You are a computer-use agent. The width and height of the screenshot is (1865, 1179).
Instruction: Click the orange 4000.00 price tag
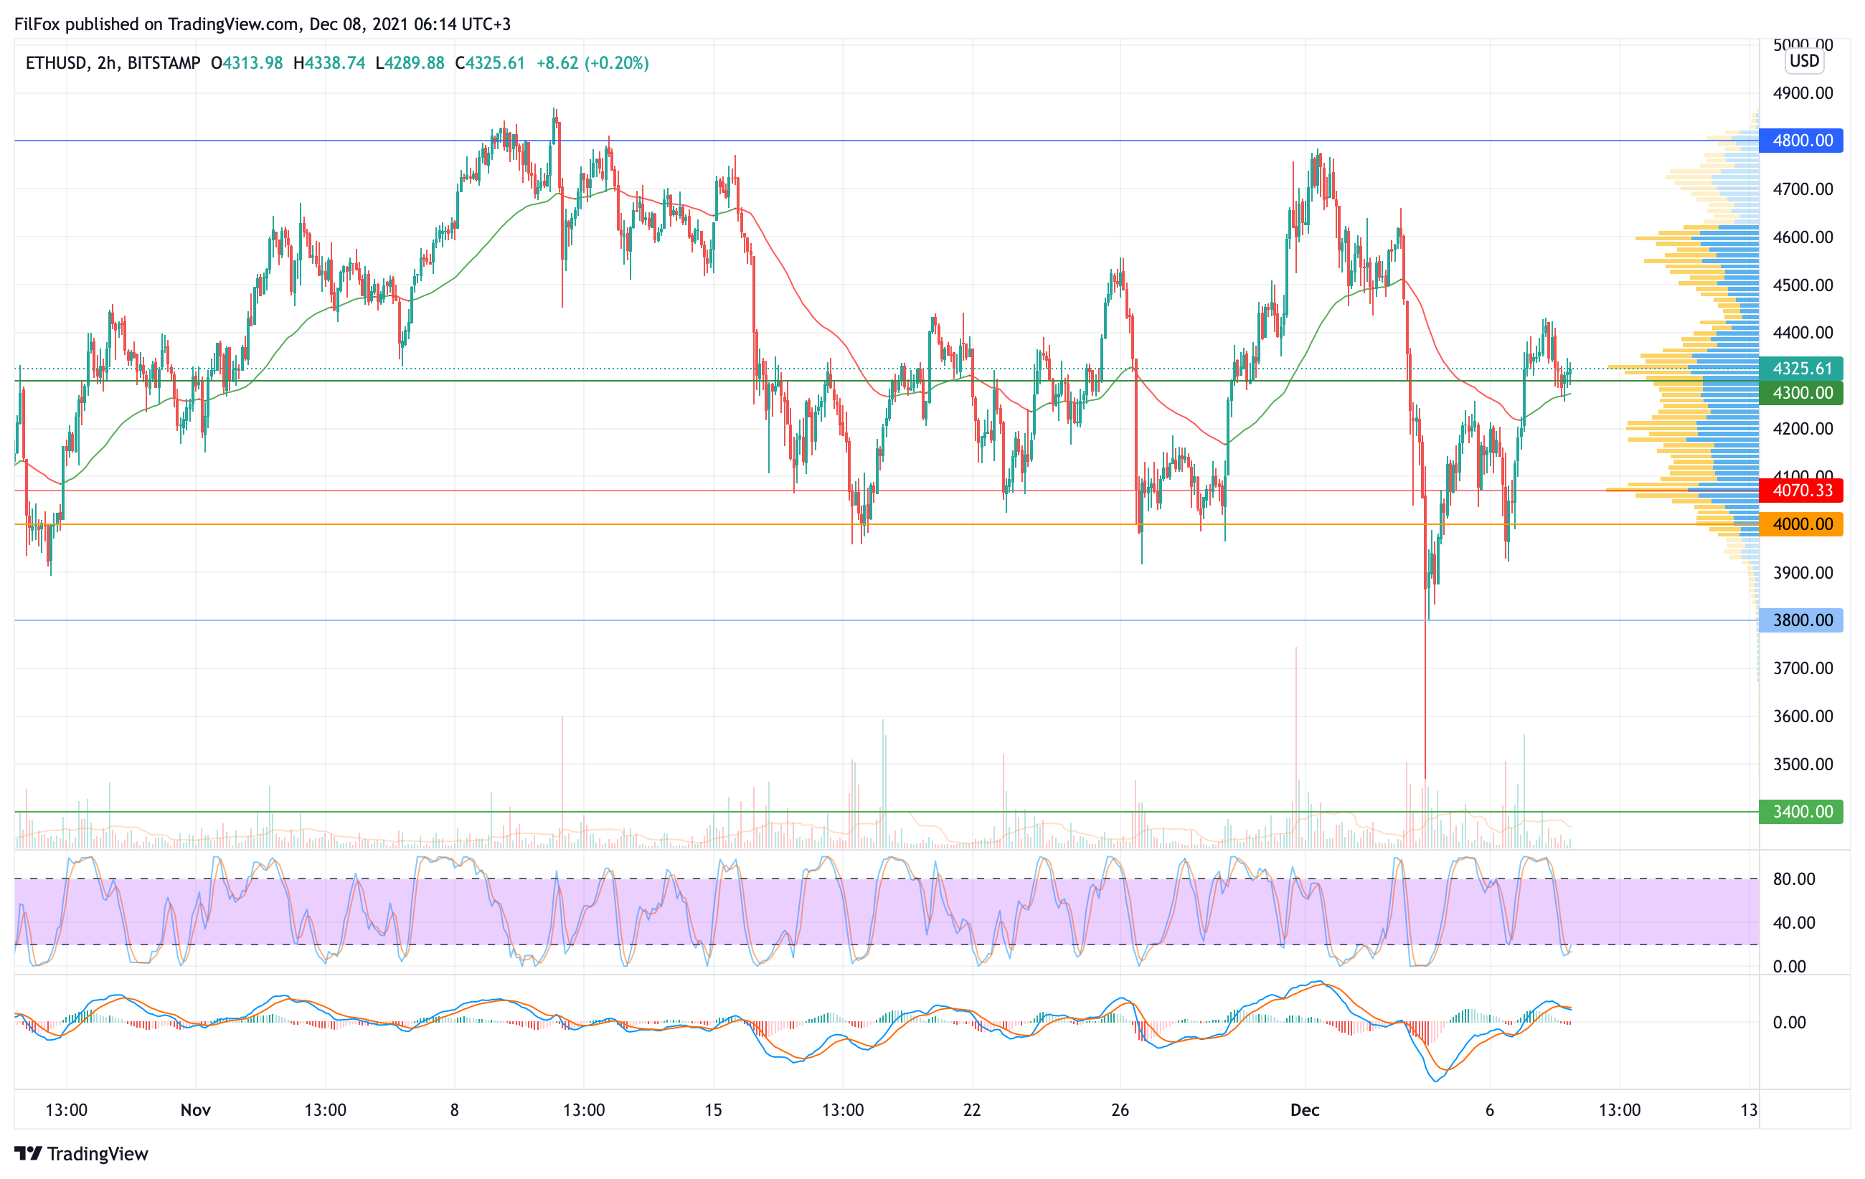[x=1801, y=525]
